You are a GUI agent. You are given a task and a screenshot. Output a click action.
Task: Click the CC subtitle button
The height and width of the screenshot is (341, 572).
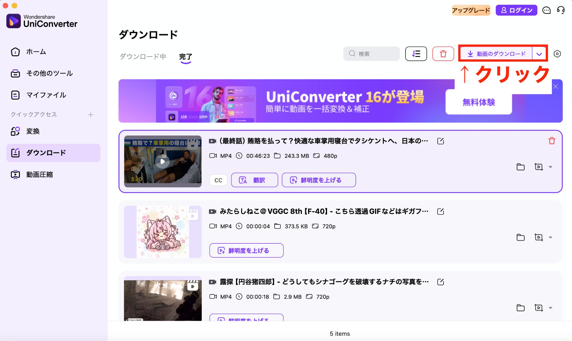(218, 180)
